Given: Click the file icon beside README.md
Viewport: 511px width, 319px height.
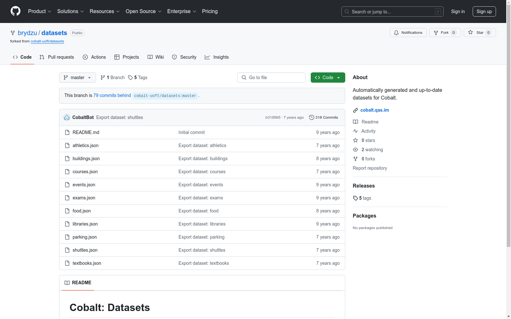Looking at the screenshot, I should (67, 132).
